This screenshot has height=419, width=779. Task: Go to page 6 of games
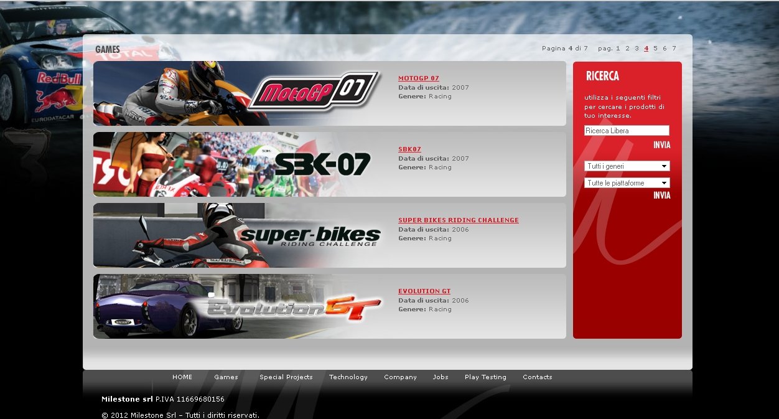665,49
